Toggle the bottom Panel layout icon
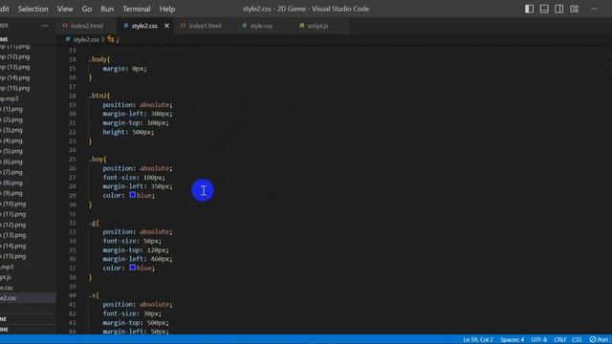 [544, 9]
